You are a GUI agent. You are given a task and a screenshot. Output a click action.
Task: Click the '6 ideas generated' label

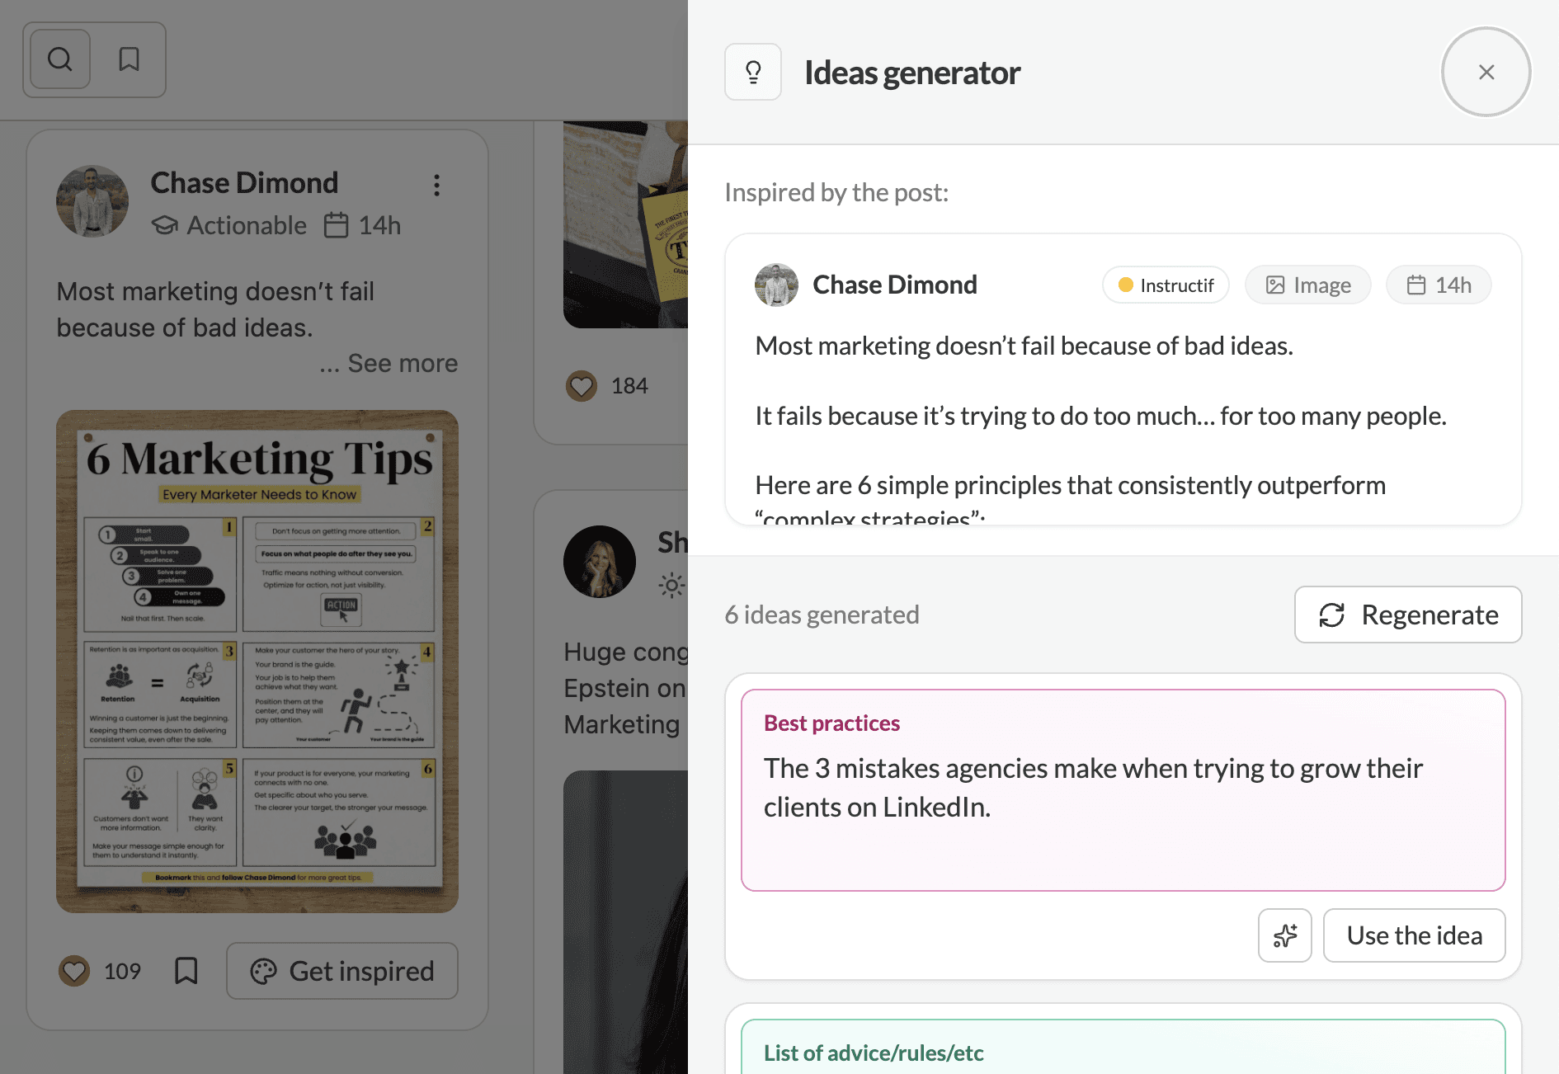tap(822, 615)
